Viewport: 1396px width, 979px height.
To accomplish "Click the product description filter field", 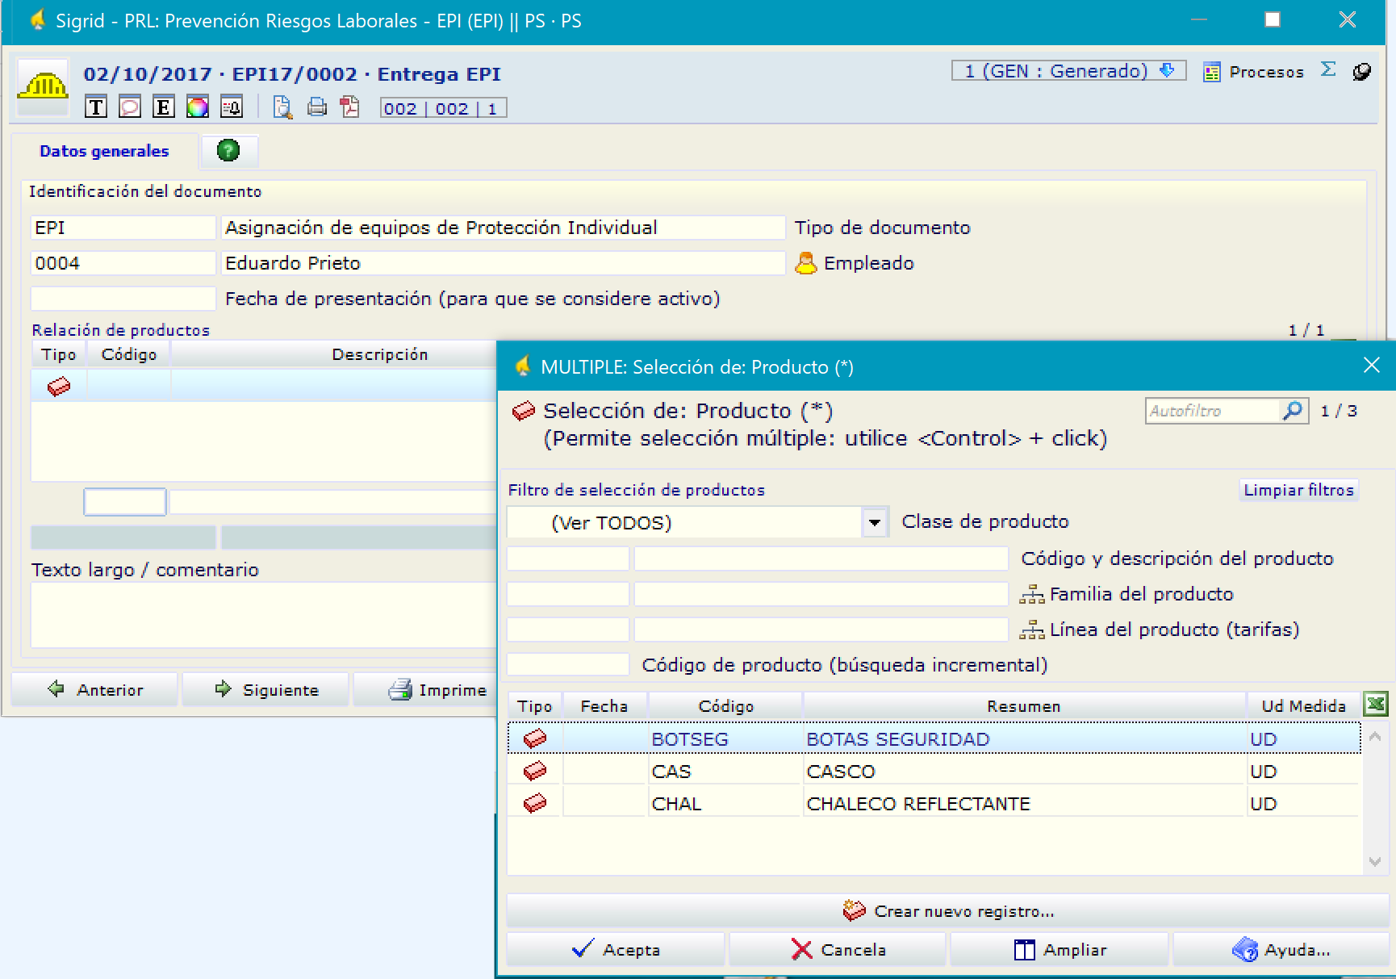I will 821,559.
